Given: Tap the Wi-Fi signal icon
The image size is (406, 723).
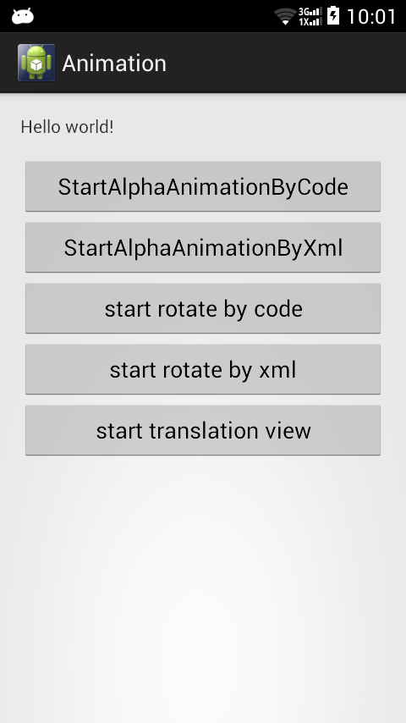Looking at the screenshot, I should pyautogui.click(x=285, y=16).
